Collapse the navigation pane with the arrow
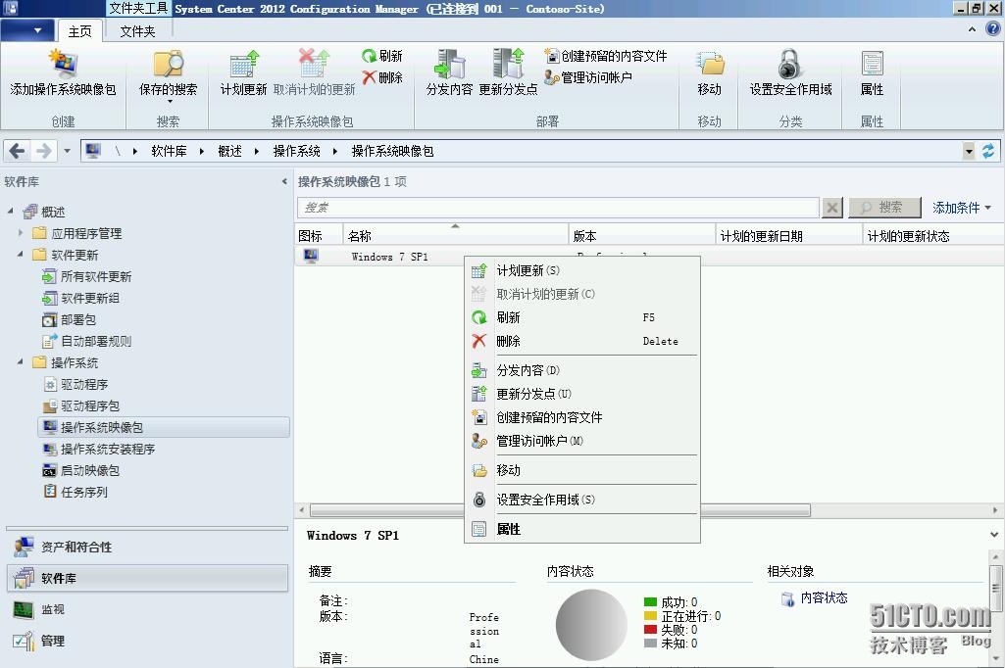1005x668 pixels. click(284, 182)
